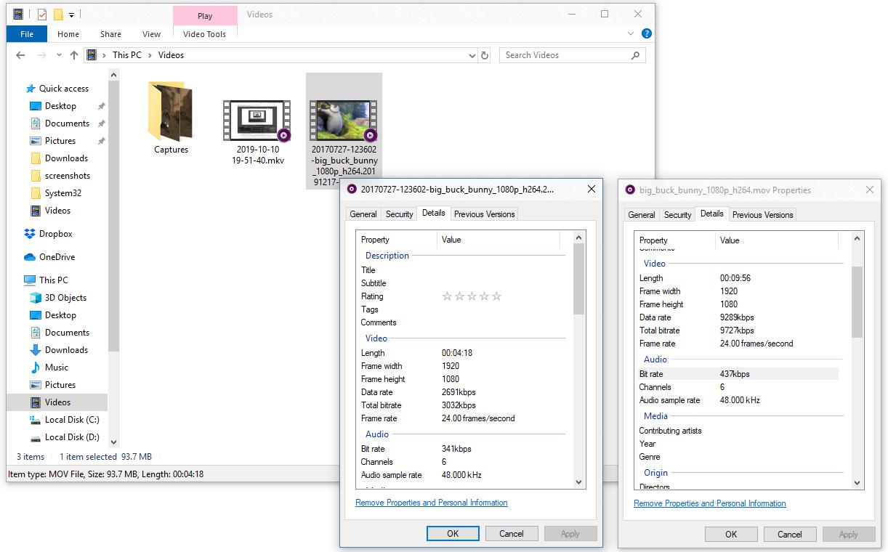888x552 pixels.
Task: Open the General tab in the 20170727 properties dialog
Action: tap(363, 214)
